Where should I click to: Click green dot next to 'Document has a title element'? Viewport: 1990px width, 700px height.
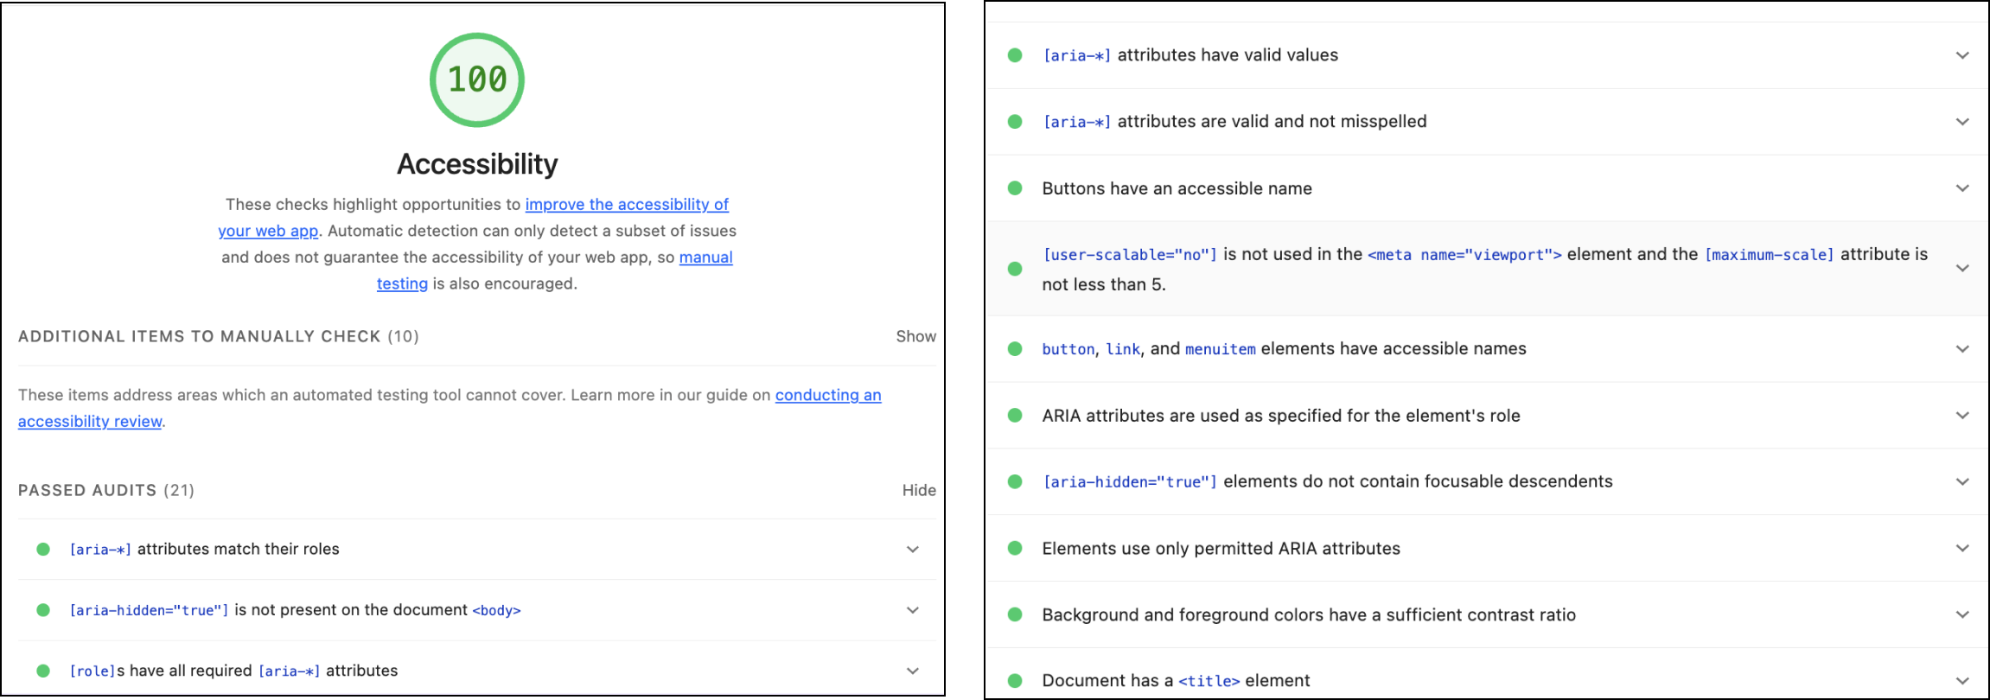pos(1015,680)
